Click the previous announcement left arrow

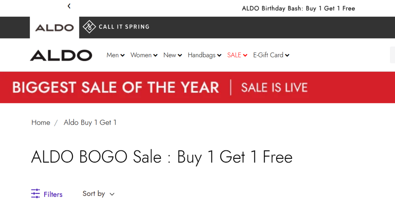click(x=69, y=6)
